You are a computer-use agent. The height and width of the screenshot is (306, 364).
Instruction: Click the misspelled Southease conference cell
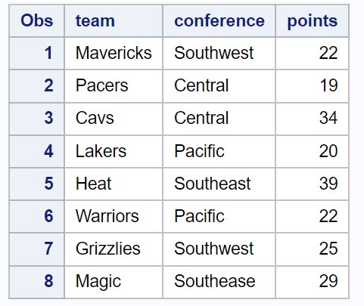point(219,282)
